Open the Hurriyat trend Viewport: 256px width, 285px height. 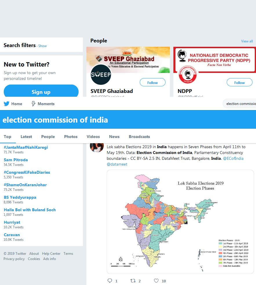pyautogui.click(x=12, y=222)
